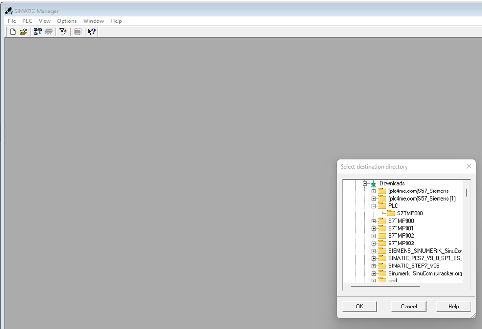The image size is (482, 329).
Task: Click the SIMATIC_PCS7_V9_0_SP1_ES folder icon
Action: point(382,258)
